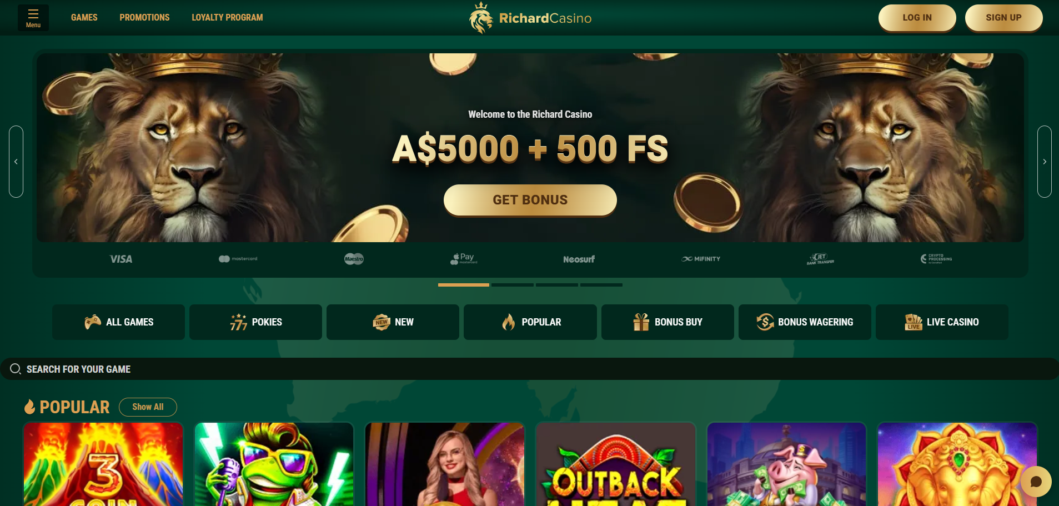The height and width of the screenshot is (506, 1059).
Task: Switch to the Pokies category tab
Action: [x=255, y=322]
